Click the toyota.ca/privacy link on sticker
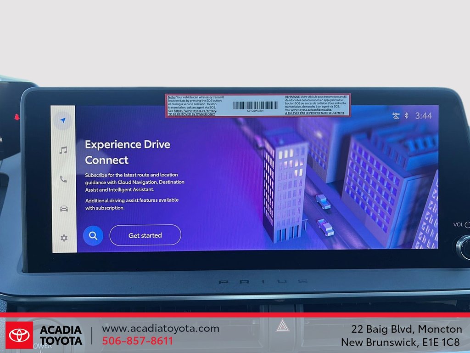This screenshot has height=353, width=470. click(195, 111)
